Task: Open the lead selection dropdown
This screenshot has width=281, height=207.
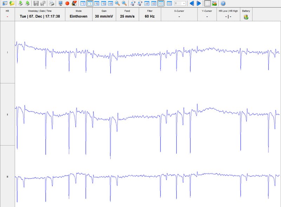Action: point(180,4)
